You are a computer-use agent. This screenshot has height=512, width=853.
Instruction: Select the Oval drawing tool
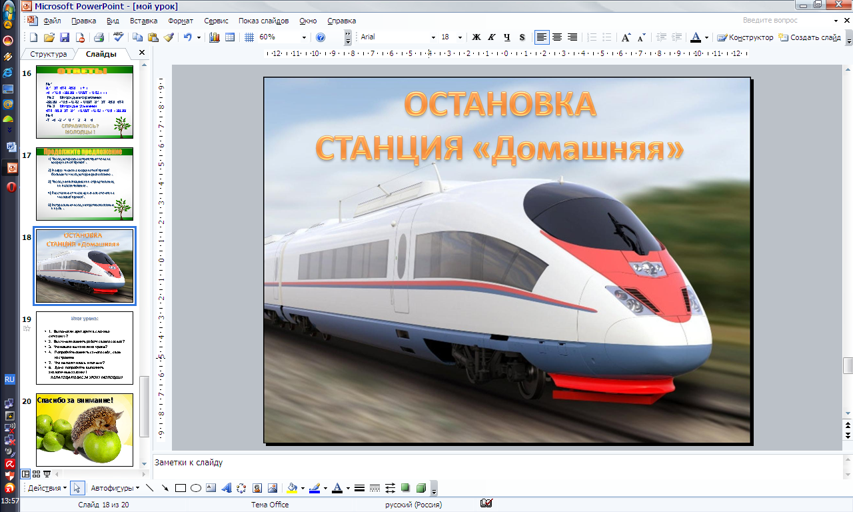pyautogui.click(x=195, y=488)
